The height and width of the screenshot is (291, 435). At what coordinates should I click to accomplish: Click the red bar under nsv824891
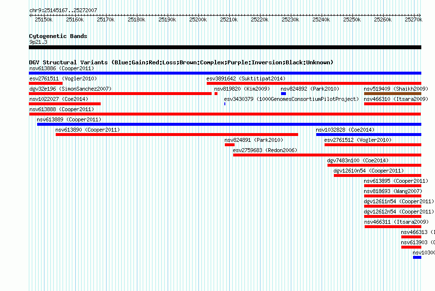point(230,145)
